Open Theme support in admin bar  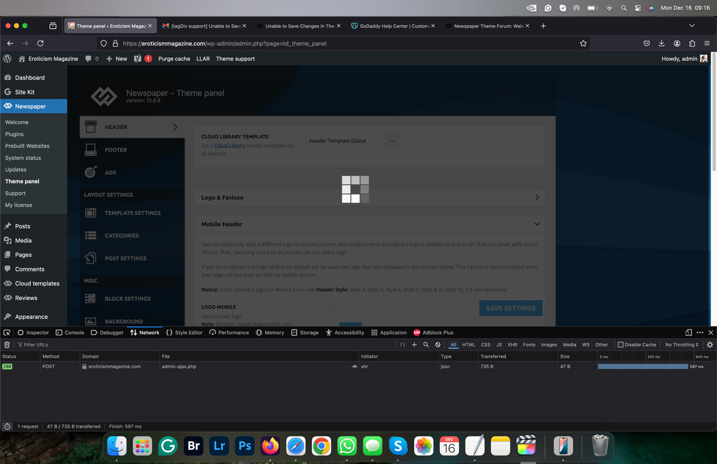pos(235,59)
